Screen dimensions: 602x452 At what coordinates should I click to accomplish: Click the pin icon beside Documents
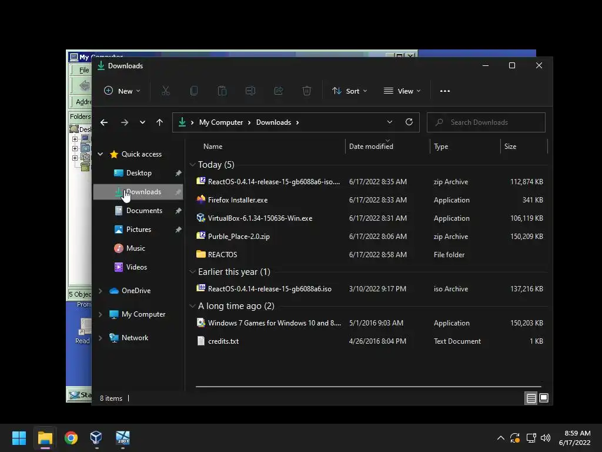tap(178, 211)
